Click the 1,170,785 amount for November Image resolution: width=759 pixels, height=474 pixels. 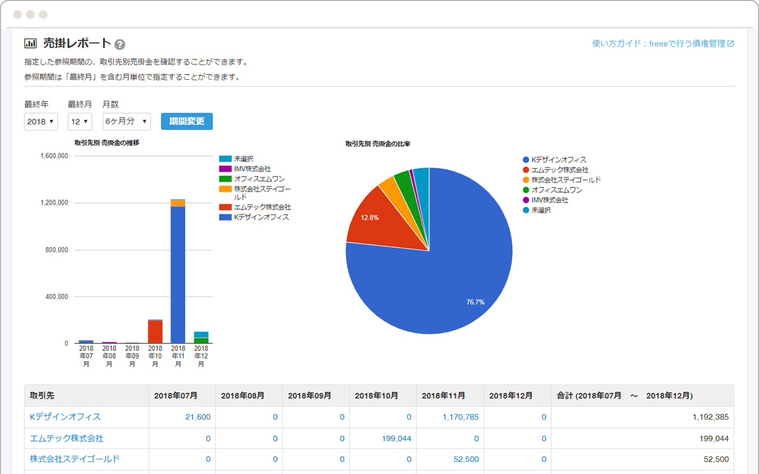[x=460, y=417]
